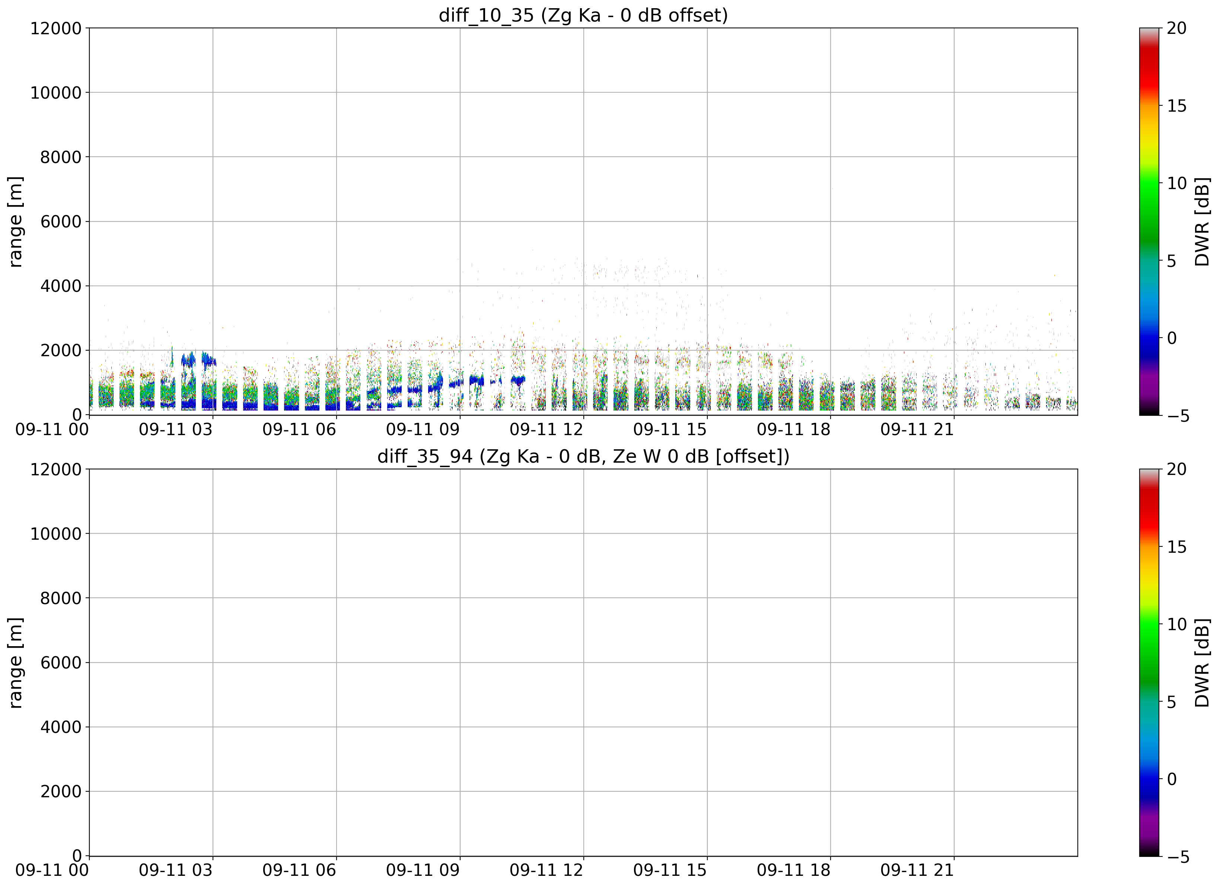Image resolution: width=1220 pixels, height=887 pixels.
Task: Click '09-11 15' x-tick under the diff_35_94 plot
Action: click(x=670, y=870)
